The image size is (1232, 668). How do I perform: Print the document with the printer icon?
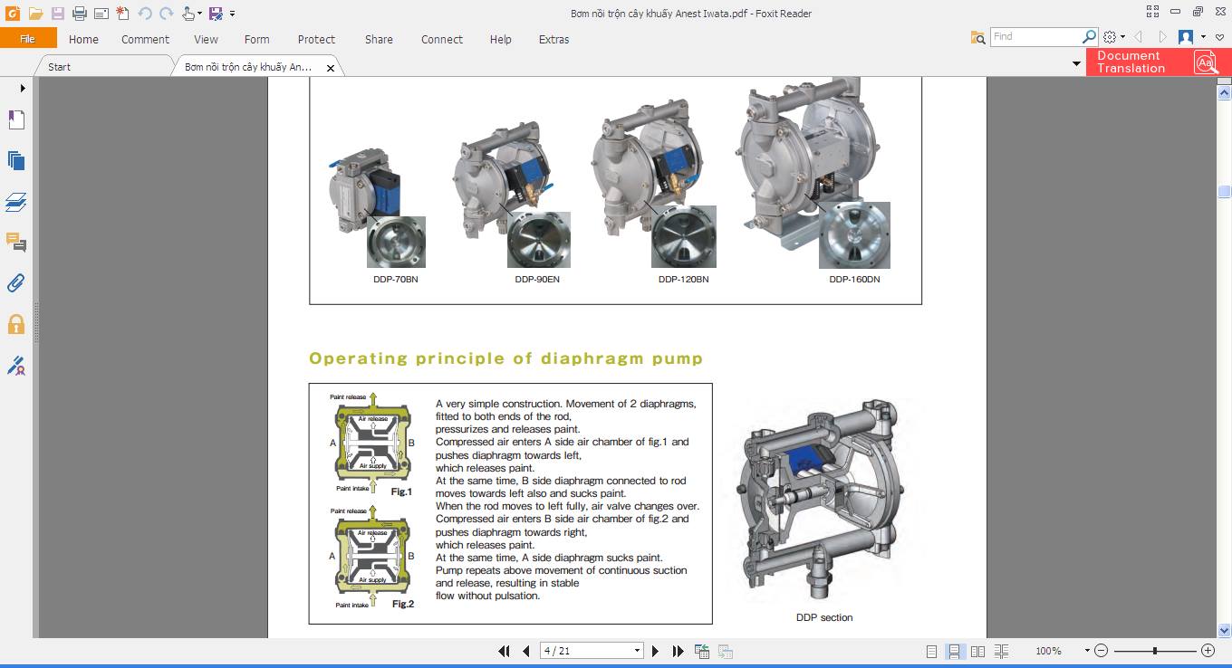point(80,13)
